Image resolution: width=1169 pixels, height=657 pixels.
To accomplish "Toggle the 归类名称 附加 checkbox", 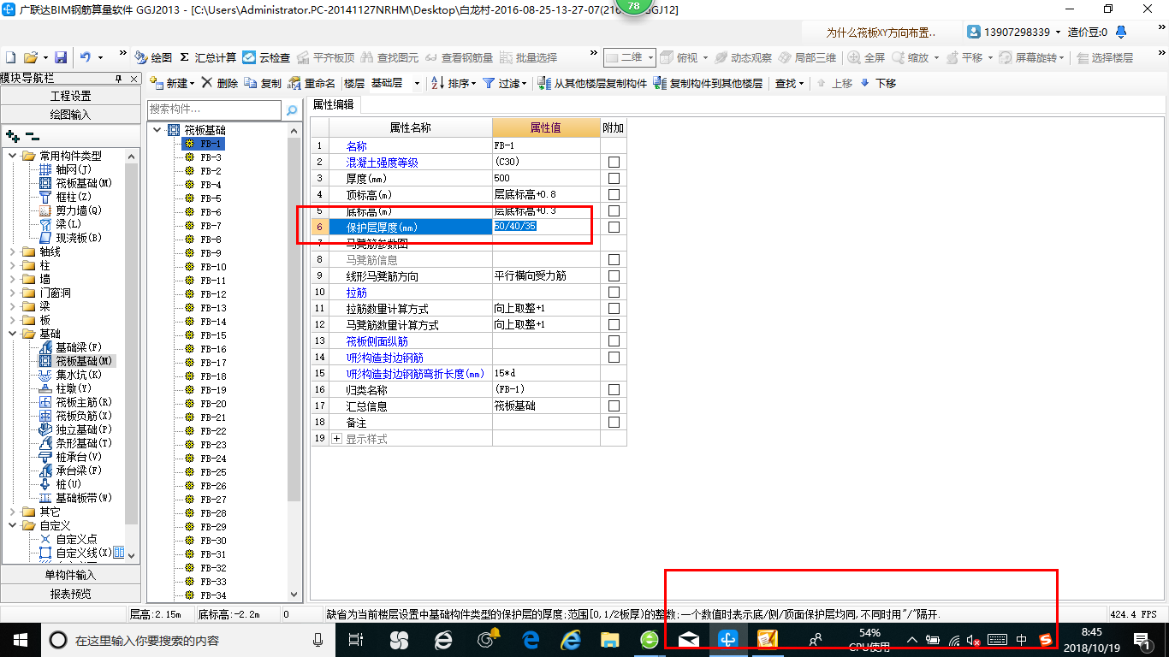I will click(614, 390).
